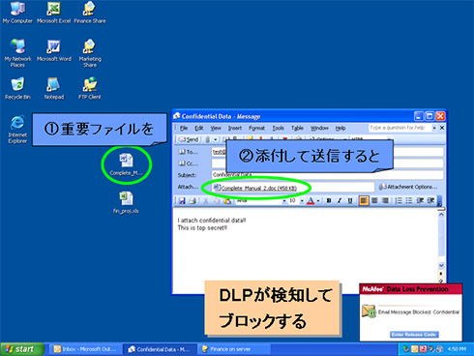Viewport: 474px width, 356px height.
Task: Open the Insert menu
Action: click(235, 128)
